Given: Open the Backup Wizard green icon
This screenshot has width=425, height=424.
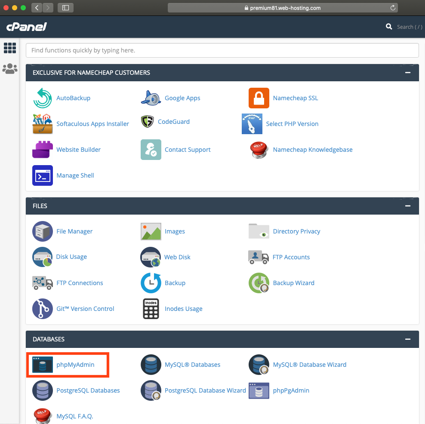Looking at the screenshot, I should [259, 283].
